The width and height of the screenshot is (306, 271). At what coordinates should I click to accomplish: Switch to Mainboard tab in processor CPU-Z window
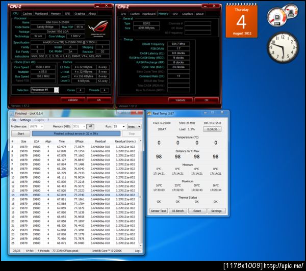(41, 14)
